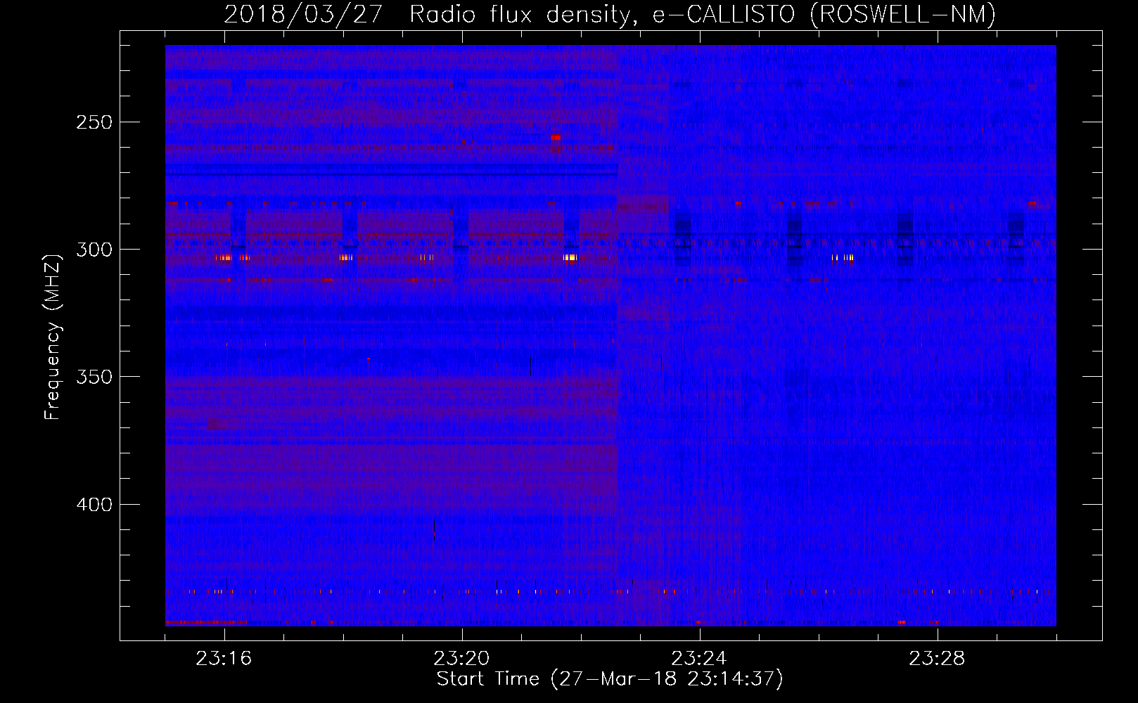Click the 350 frequency tick label

pyautogui.click(x=94, y=377)
